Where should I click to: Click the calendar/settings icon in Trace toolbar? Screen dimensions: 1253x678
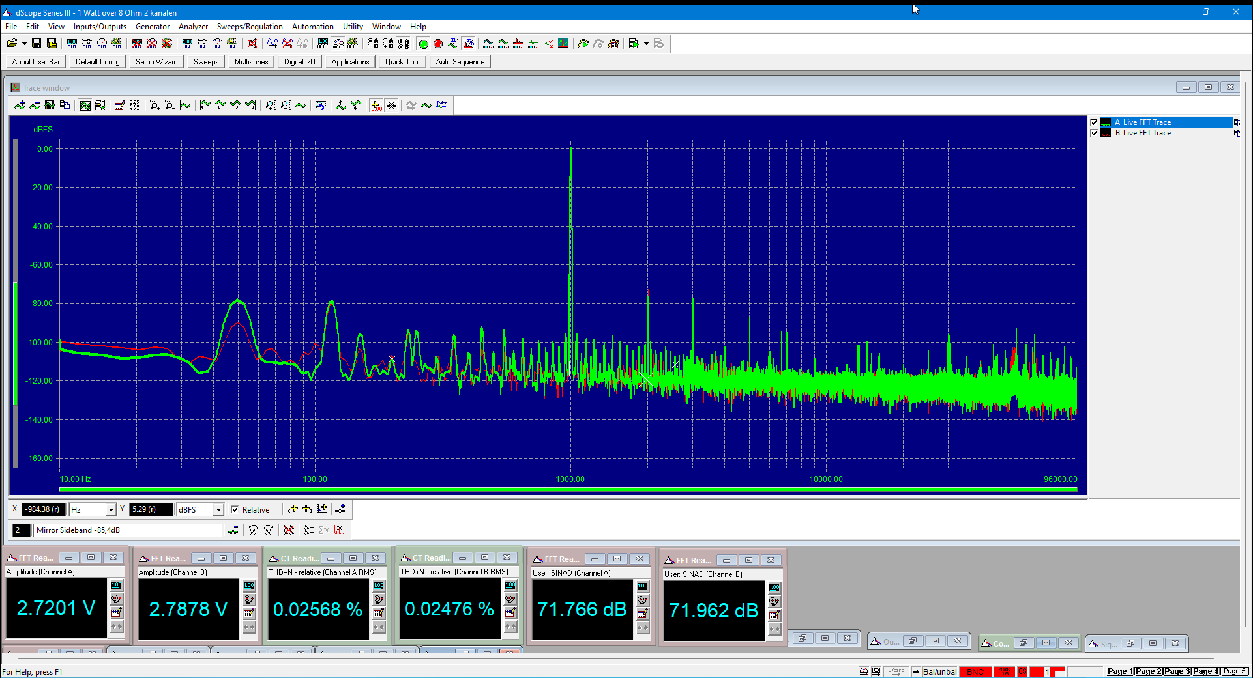point(119,106)
